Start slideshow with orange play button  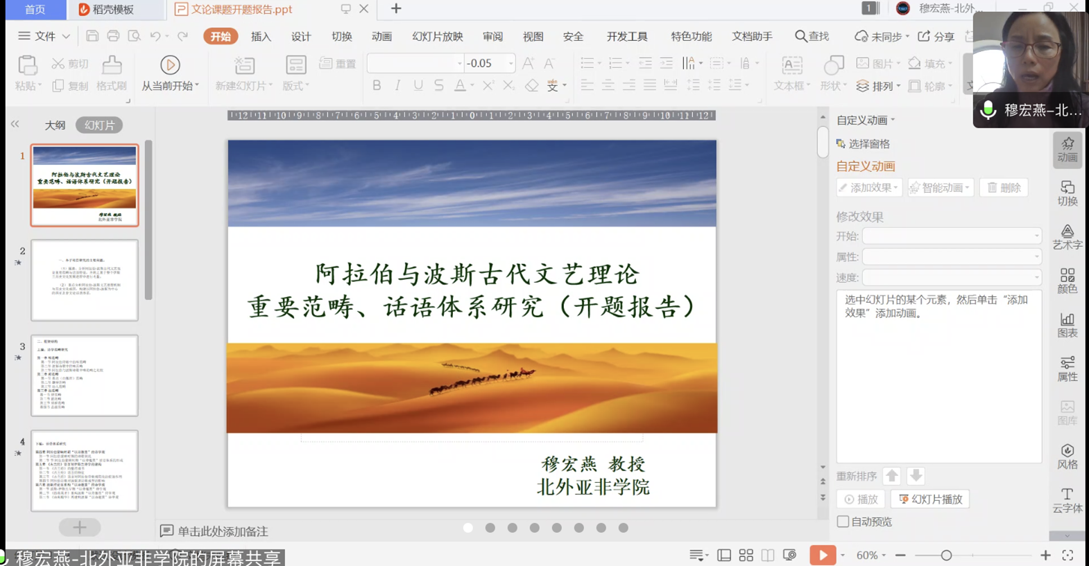tap(822, 555)
